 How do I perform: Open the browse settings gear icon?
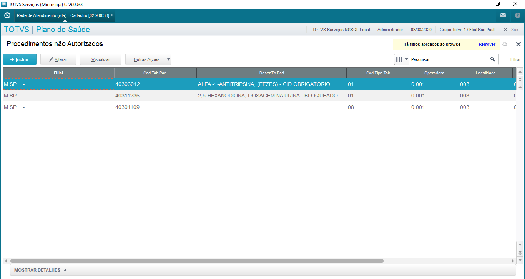coord(505,44)
